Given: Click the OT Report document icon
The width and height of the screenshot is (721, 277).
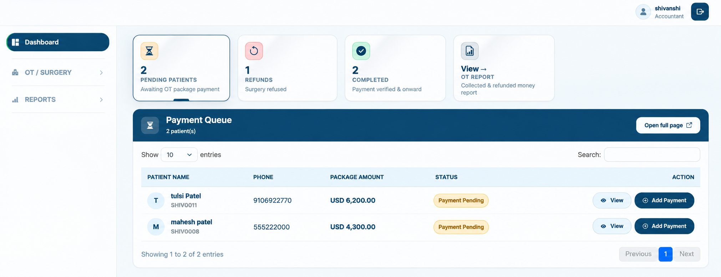Looking at the screenshot, I should pos(469,51).
